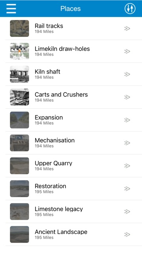Screen dimensions: 142x259
Task: Click the Ancient Landscape arrow icon
Action: click(127, 234)
